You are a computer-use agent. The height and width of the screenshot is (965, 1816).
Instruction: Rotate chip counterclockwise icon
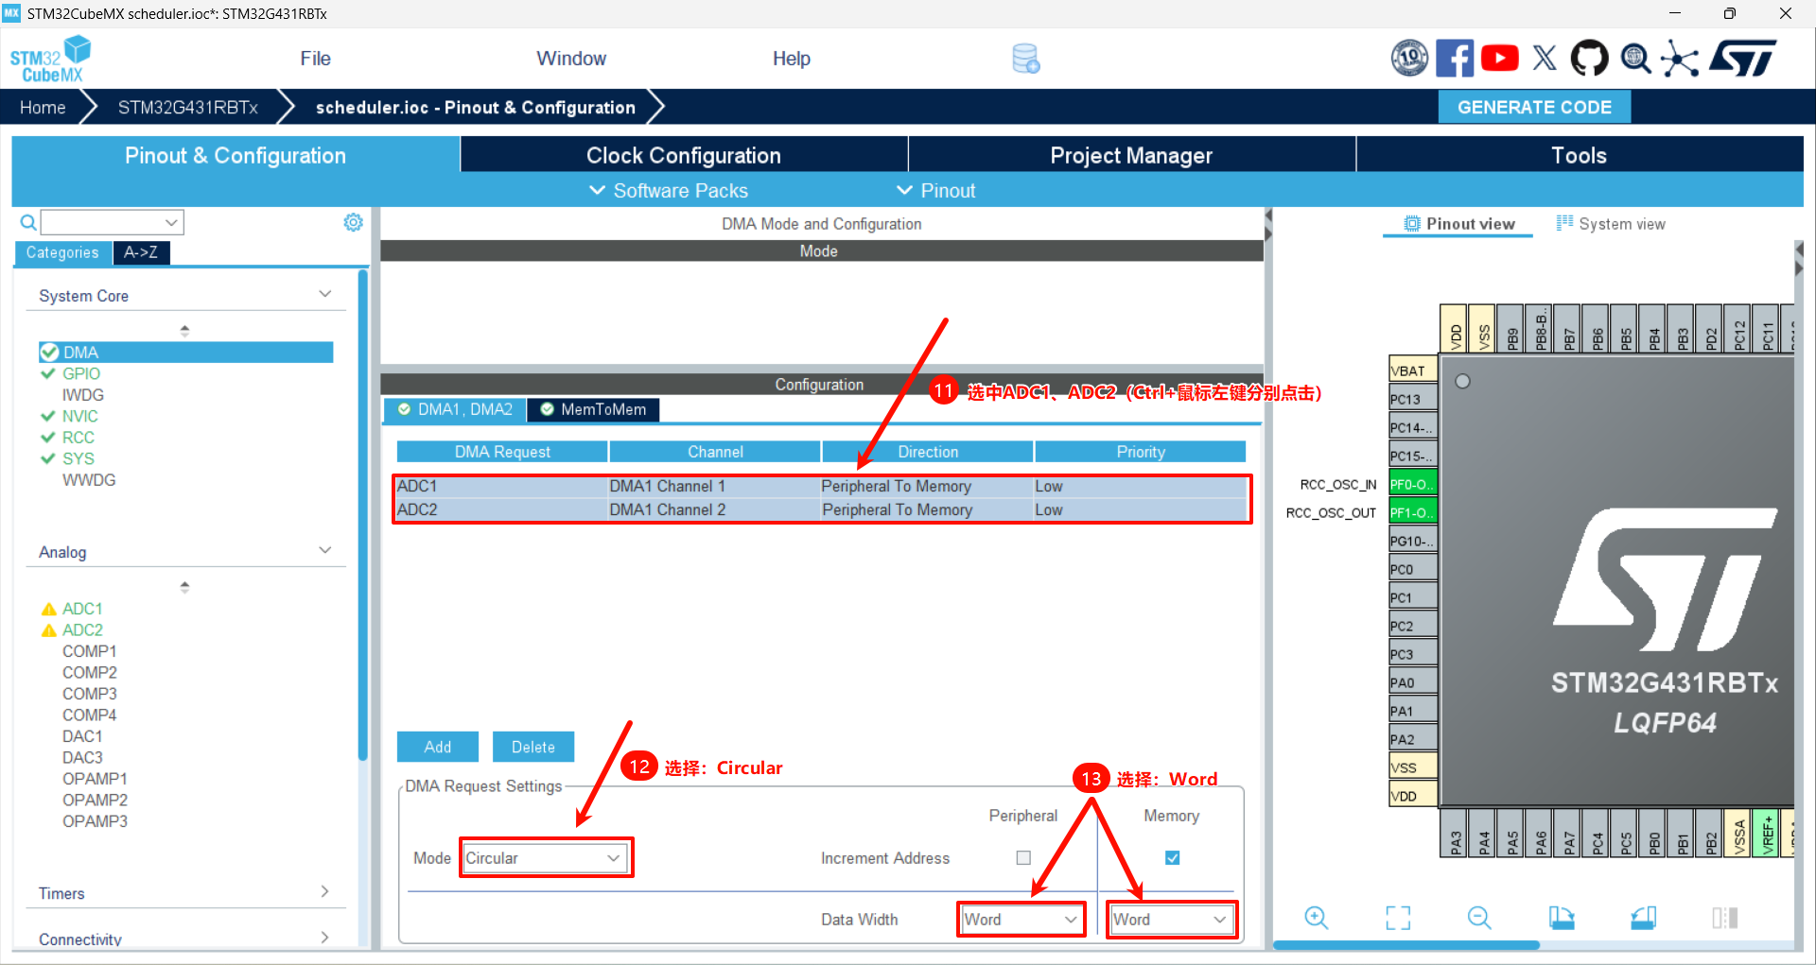[1643, 918]
